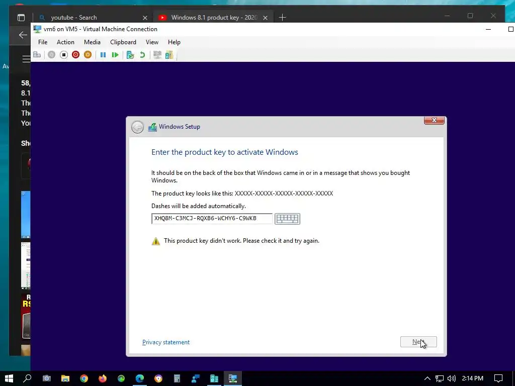Click the red Shut Down icon
Viewport: 515px width, 386px height.
(x=76, y=55)
